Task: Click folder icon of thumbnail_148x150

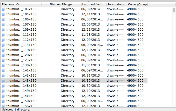Action: [3, 86]
